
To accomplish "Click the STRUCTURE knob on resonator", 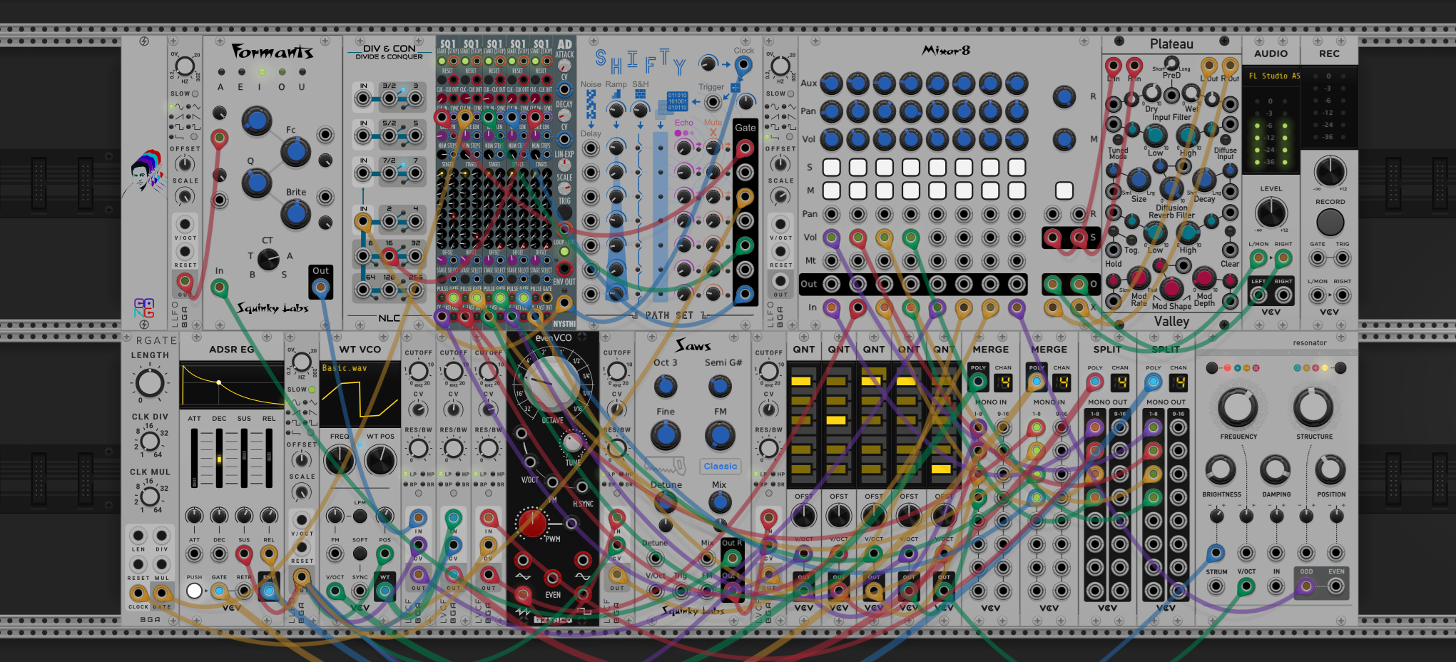I will (x=1313, y=407).
